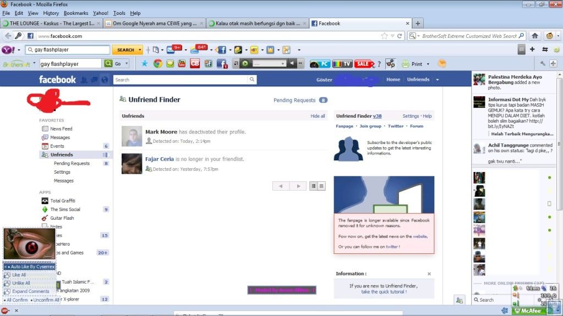Open the Print dropdown arrow
563x316 pixels.
pos(428,64)
